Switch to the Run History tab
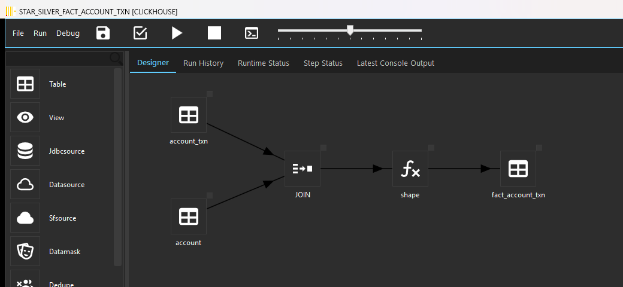Viewport: 623px width, 287px height. tap(204, 63)
